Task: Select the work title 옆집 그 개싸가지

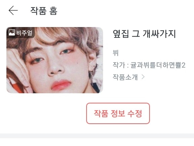Action: point(144,34)
